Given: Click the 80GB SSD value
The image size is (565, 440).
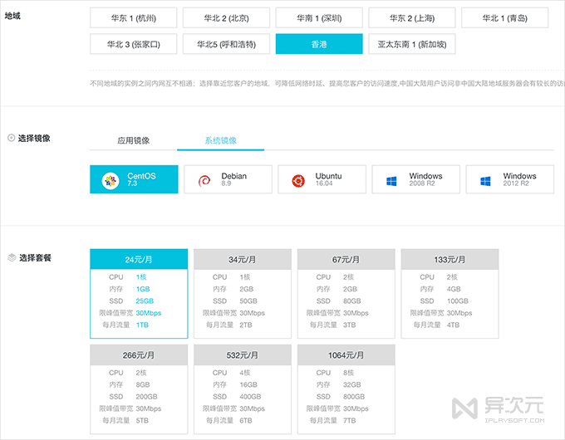Looking at the screenshot, I should 352,301.
